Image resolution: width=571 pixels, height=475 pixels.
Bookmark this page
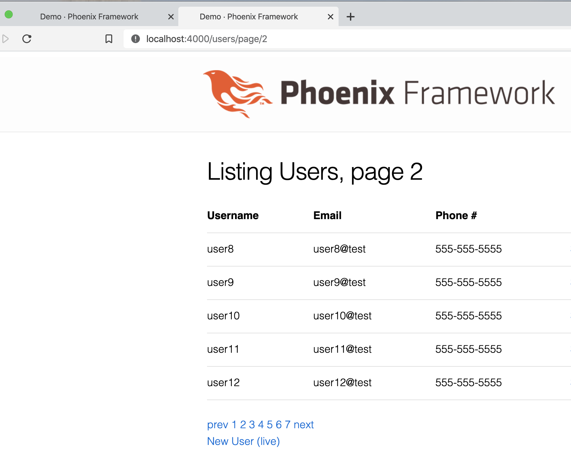pyautogui.click(x=109, y=39)
